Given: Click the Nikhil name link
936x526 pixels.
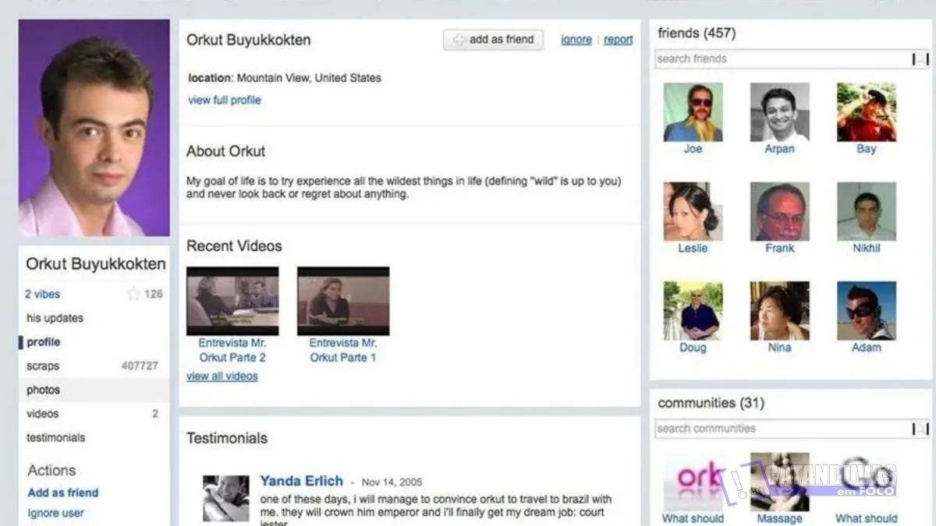Looking at the screenshot, I should coord(867,248).
